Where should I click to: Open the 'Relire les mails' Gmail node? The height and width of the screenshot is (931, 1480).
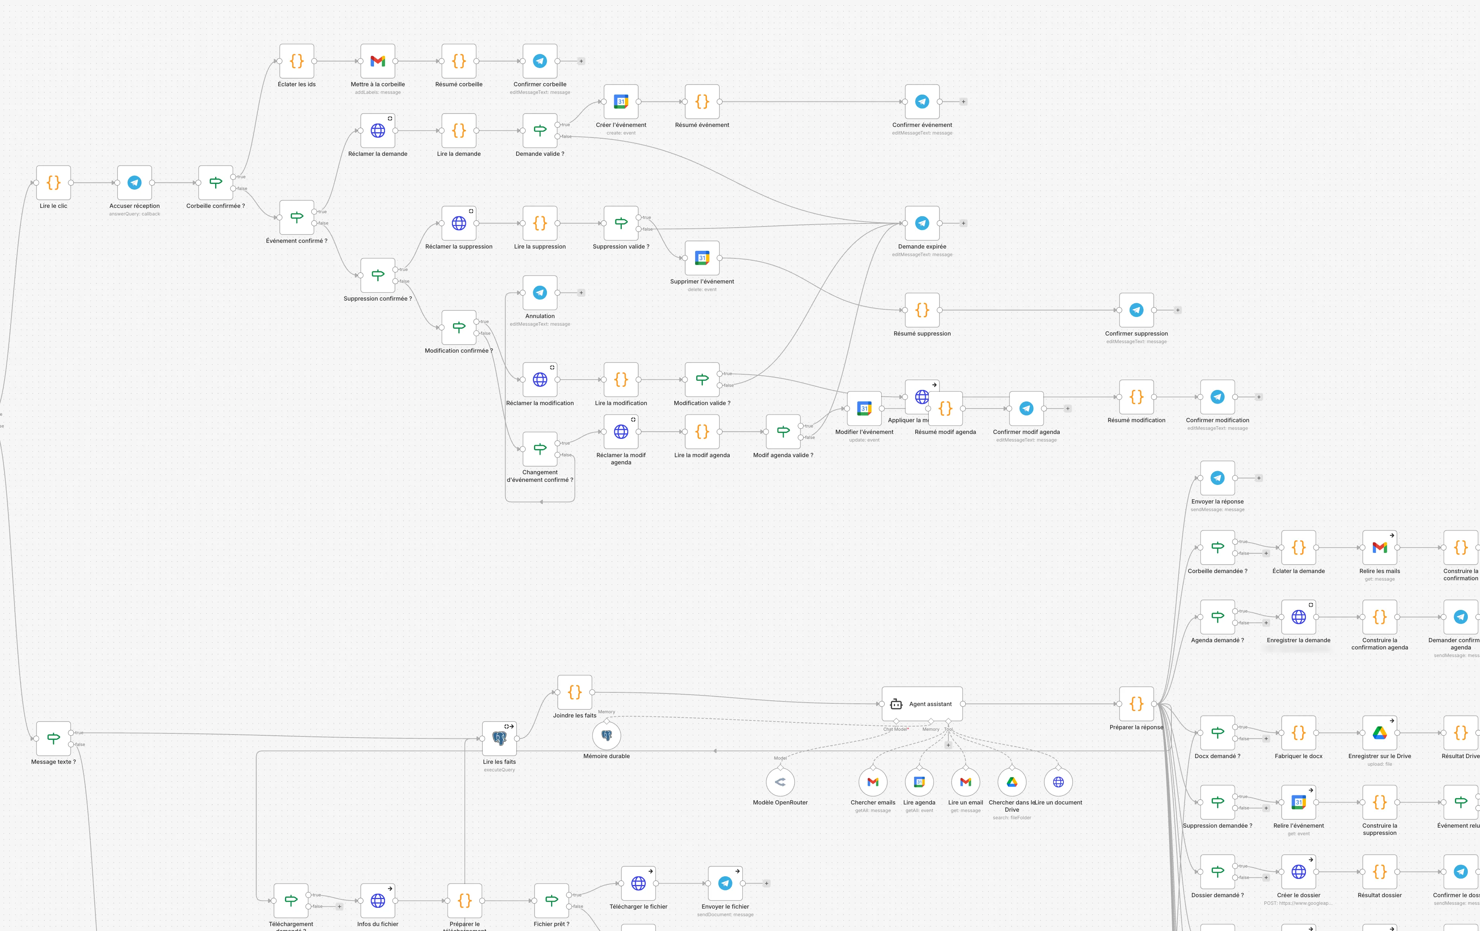coord(1380,548)
